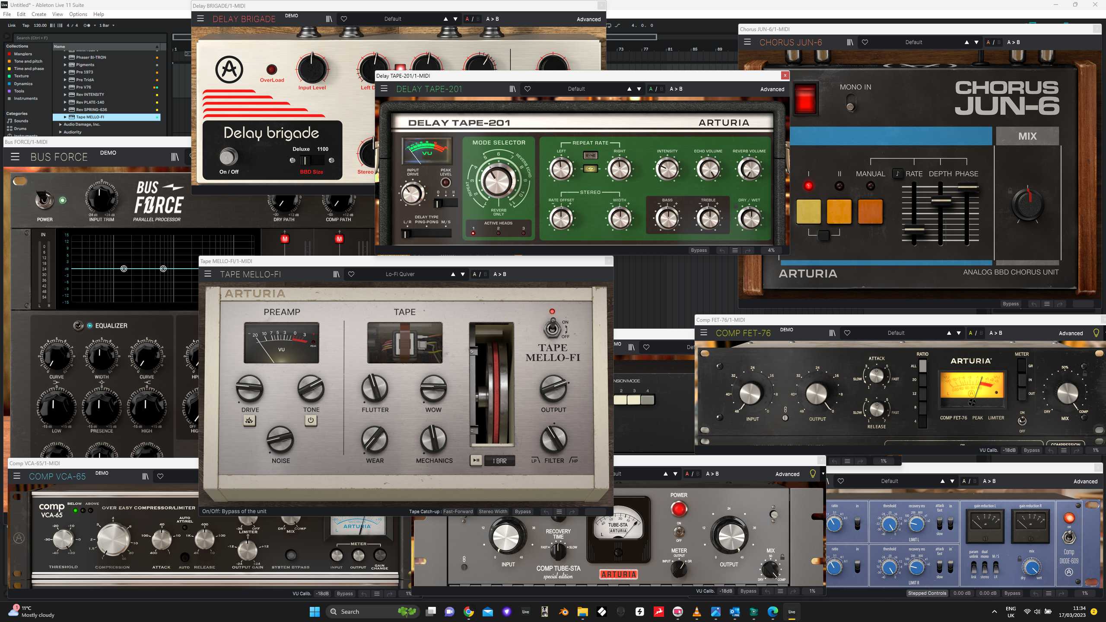Click the undo arrow in Delay TAPE-201 footer
1106x622 pixels.
pyautogui.click(x=722, y=250)
